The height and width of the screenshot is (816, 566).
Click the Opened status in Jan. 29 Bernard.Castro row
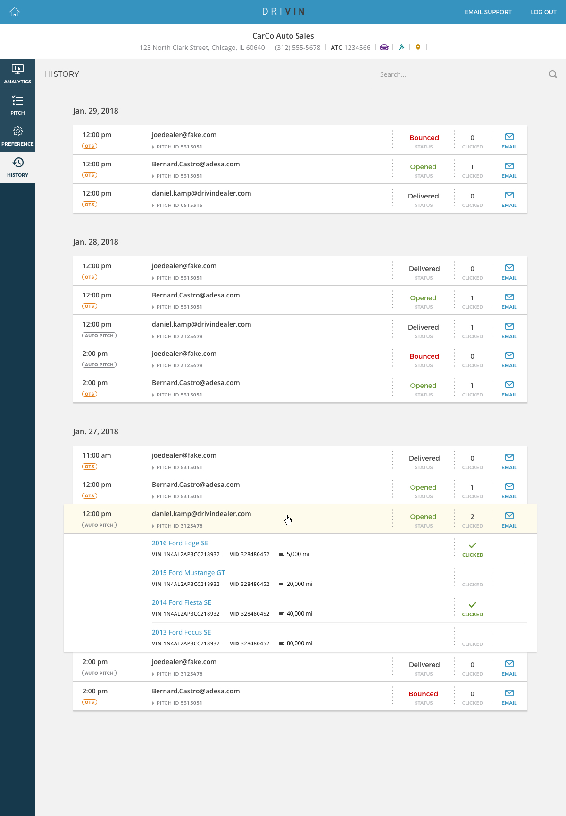point(423,167)
